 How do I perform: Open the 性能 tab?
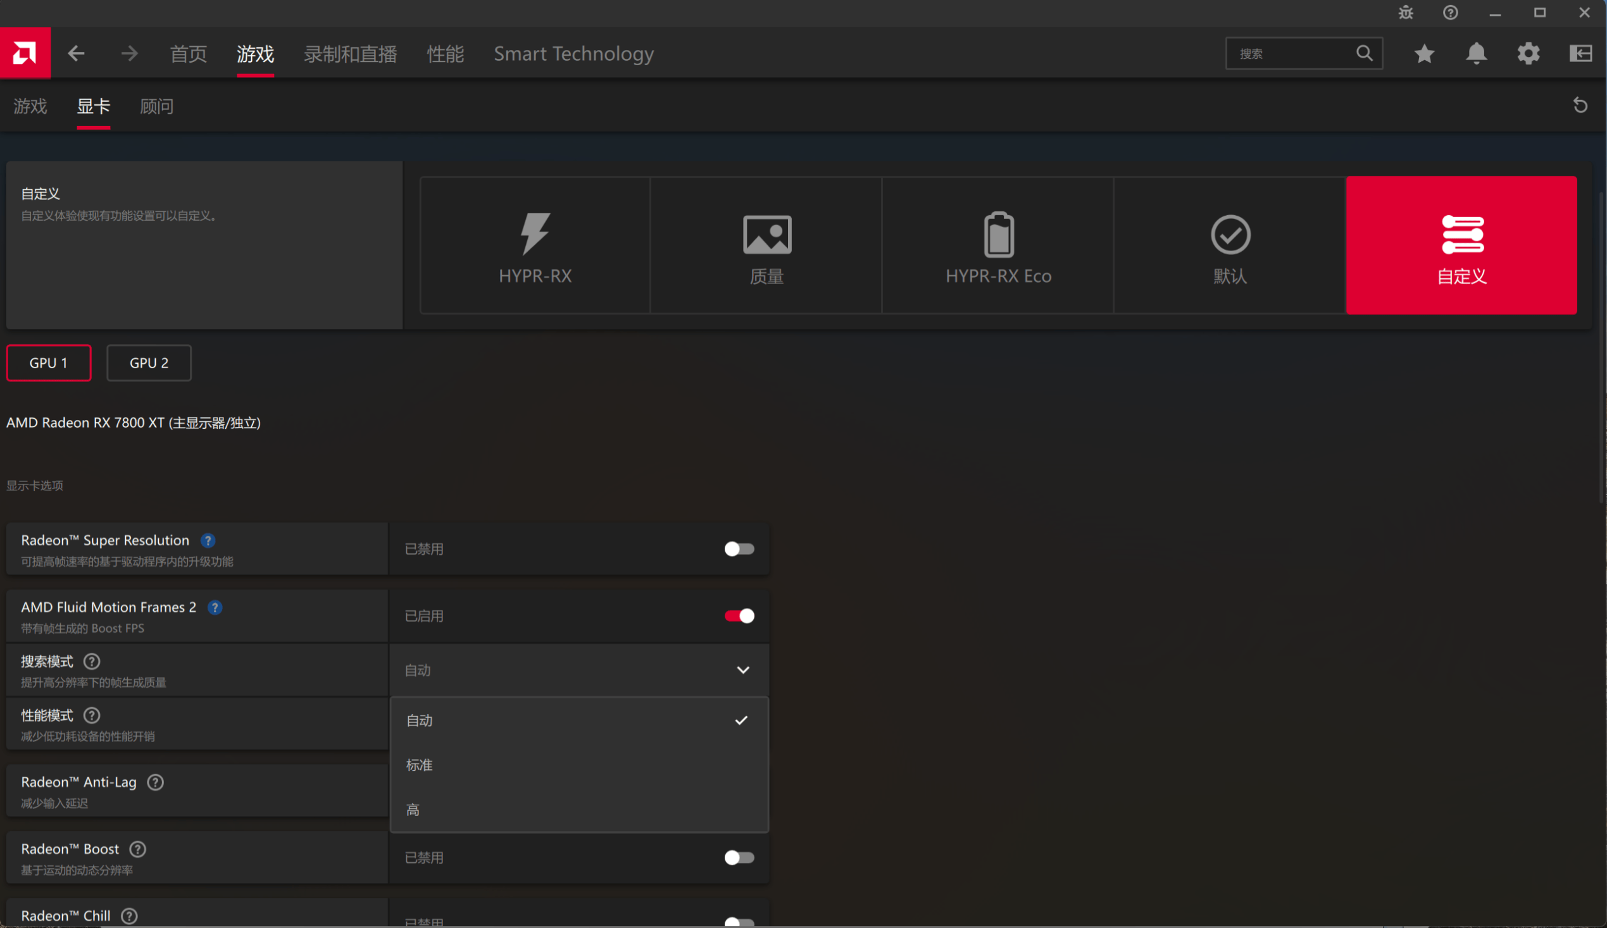(x=446, y=54)
